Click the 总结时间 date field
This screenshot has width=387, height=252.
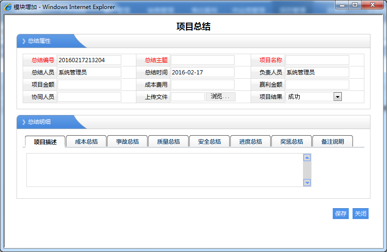(202, 72)
